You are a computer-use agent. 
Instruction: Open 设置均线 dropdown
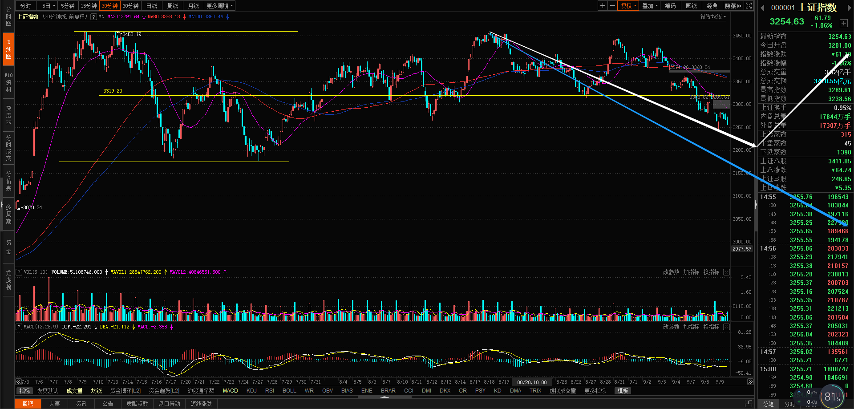(x=712, y=16)
